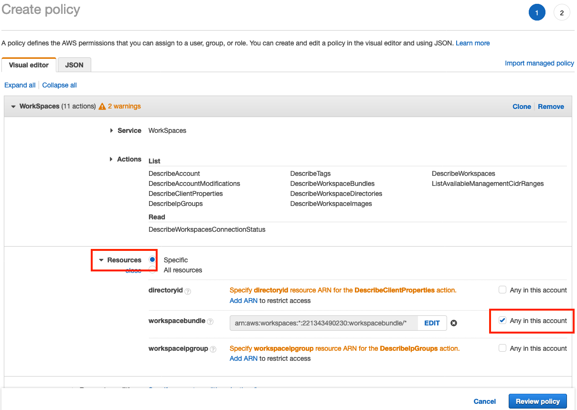Image resolution: width=577 pixels, height=410 pixels.
Task: Click the Expand all link
Action: tap(20, 85)
